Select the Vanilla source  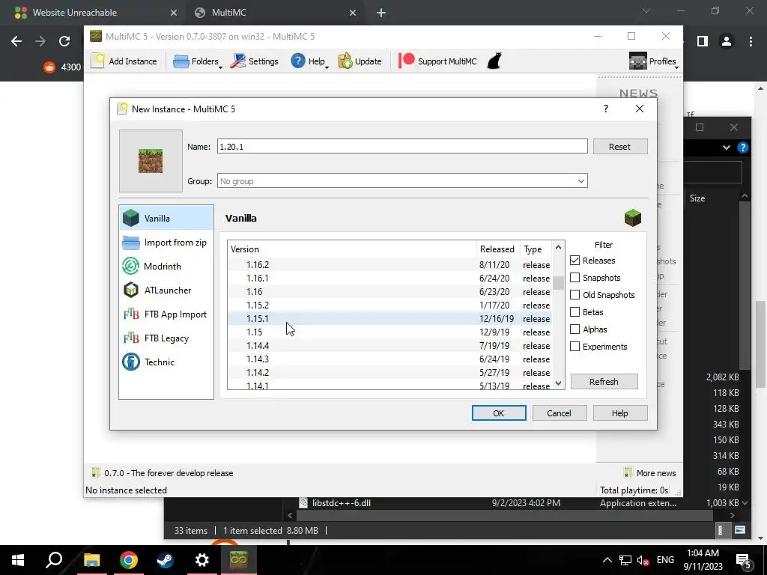click(x=166, y=218)
